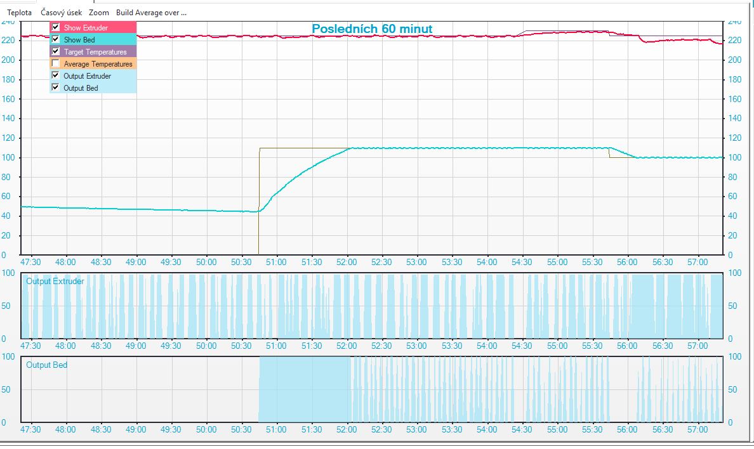Click the 57:00 tick on temperature chart
Viewport: 754px width, 449px height.
point(698,262)
